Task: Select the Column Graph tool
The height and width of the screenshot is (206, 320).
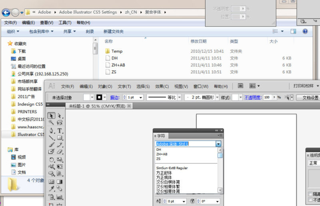Action: coord(60,197)
